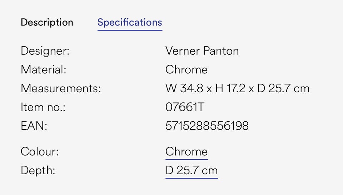Switch to the Description tab
The image size is (343, 195).
[47, 23]
